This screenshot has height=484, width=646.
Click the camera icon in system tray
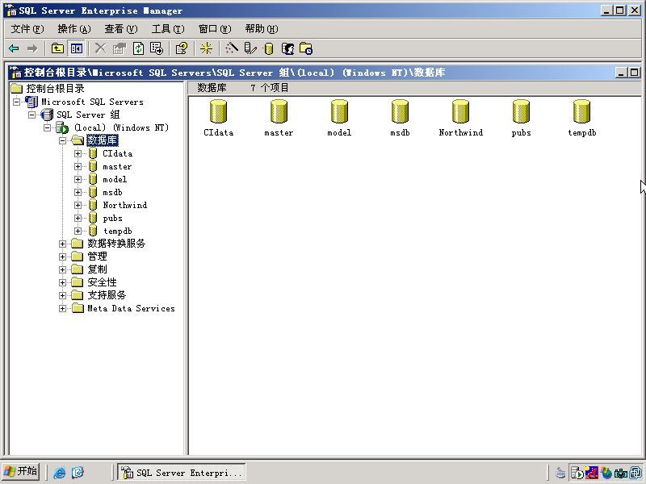621,473
